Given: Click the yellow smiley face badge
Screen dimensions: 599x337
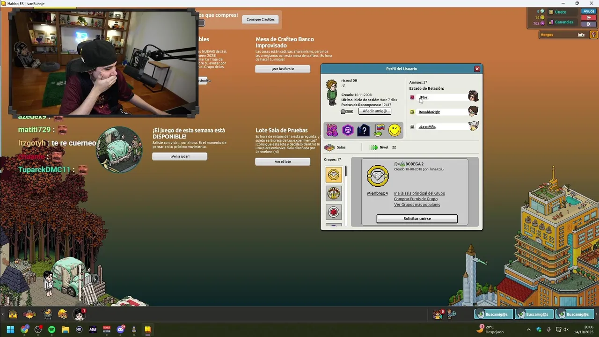Looking at the screenshot, I should point(395,130).
